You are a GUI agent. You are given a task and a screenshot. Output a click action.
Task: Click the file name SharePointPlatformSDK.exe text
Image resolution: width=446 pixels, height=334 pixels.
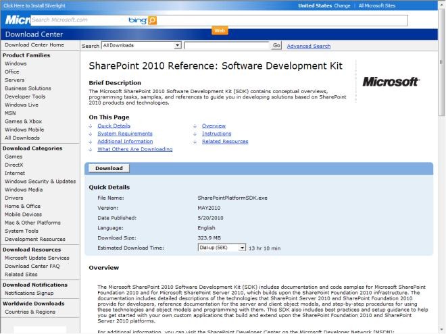coord(232,198)
